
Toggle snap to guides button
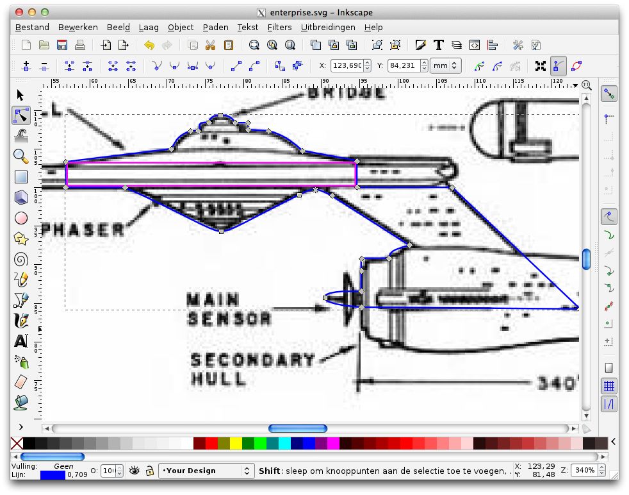tap(609, 404)
